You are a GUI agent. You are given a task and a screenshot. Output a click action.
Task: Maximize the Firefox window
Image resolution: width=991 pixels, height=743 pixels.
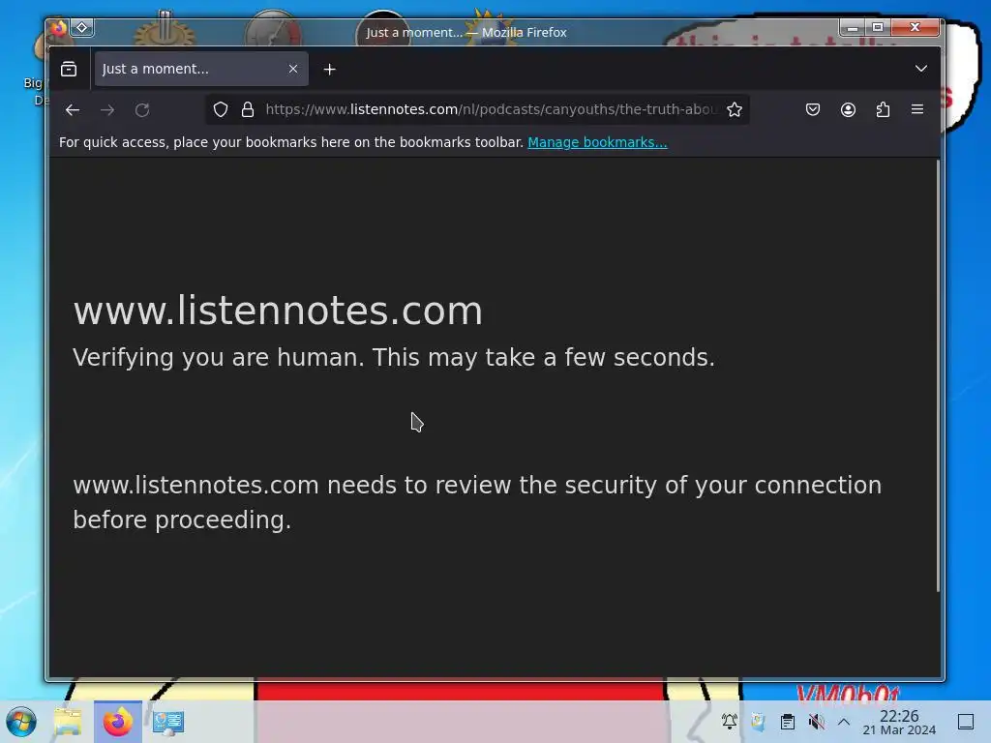click(x=877, y=27)
